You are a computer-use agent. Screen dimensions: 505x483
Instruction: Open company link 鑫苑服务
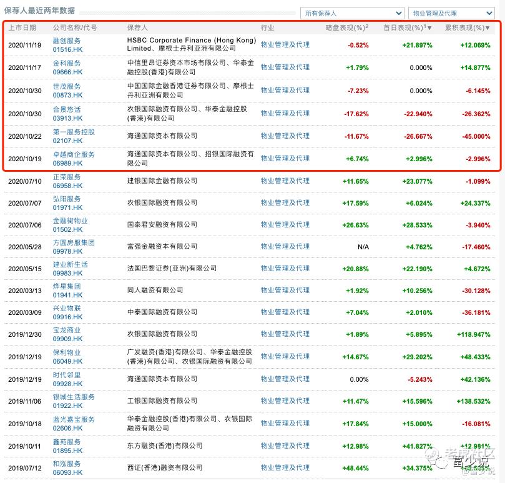67,442
